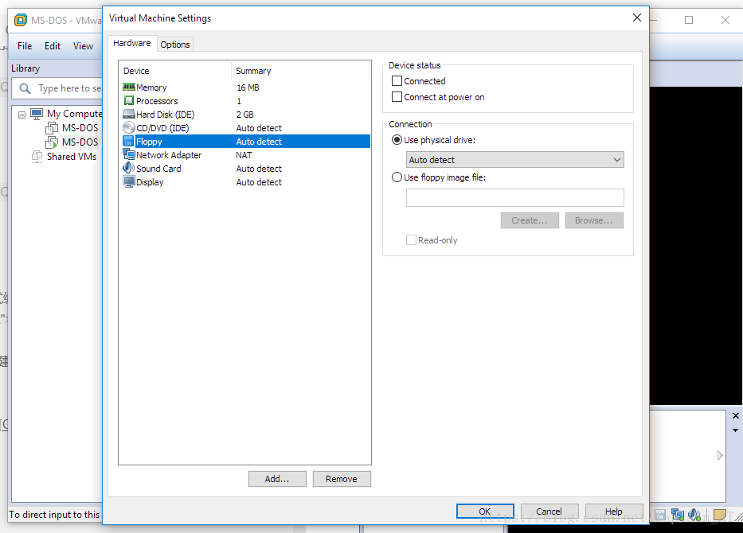Click the Floppy device icon
The width and height of the screenshot is (743, 533).
[x=128, y=141]
